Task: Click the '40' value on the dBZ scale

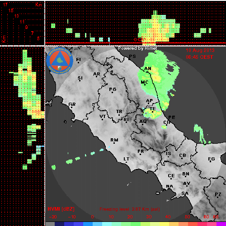Action: click(168, 217)
